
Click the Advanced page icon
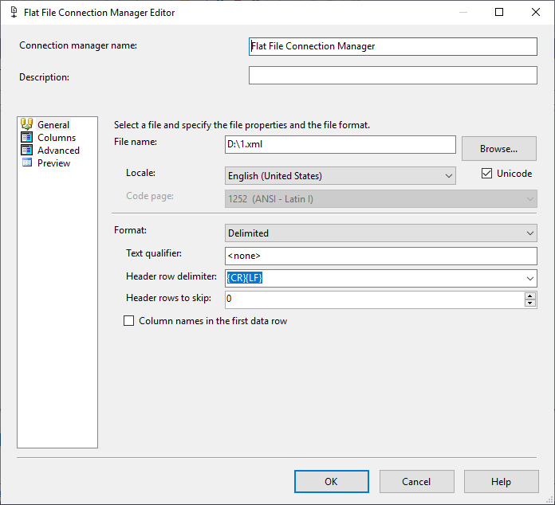click(26, 150)
